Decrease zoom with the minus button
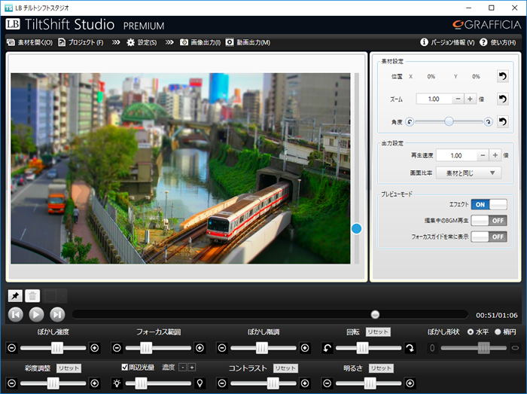Screen dimensions: 527x394 458,99
